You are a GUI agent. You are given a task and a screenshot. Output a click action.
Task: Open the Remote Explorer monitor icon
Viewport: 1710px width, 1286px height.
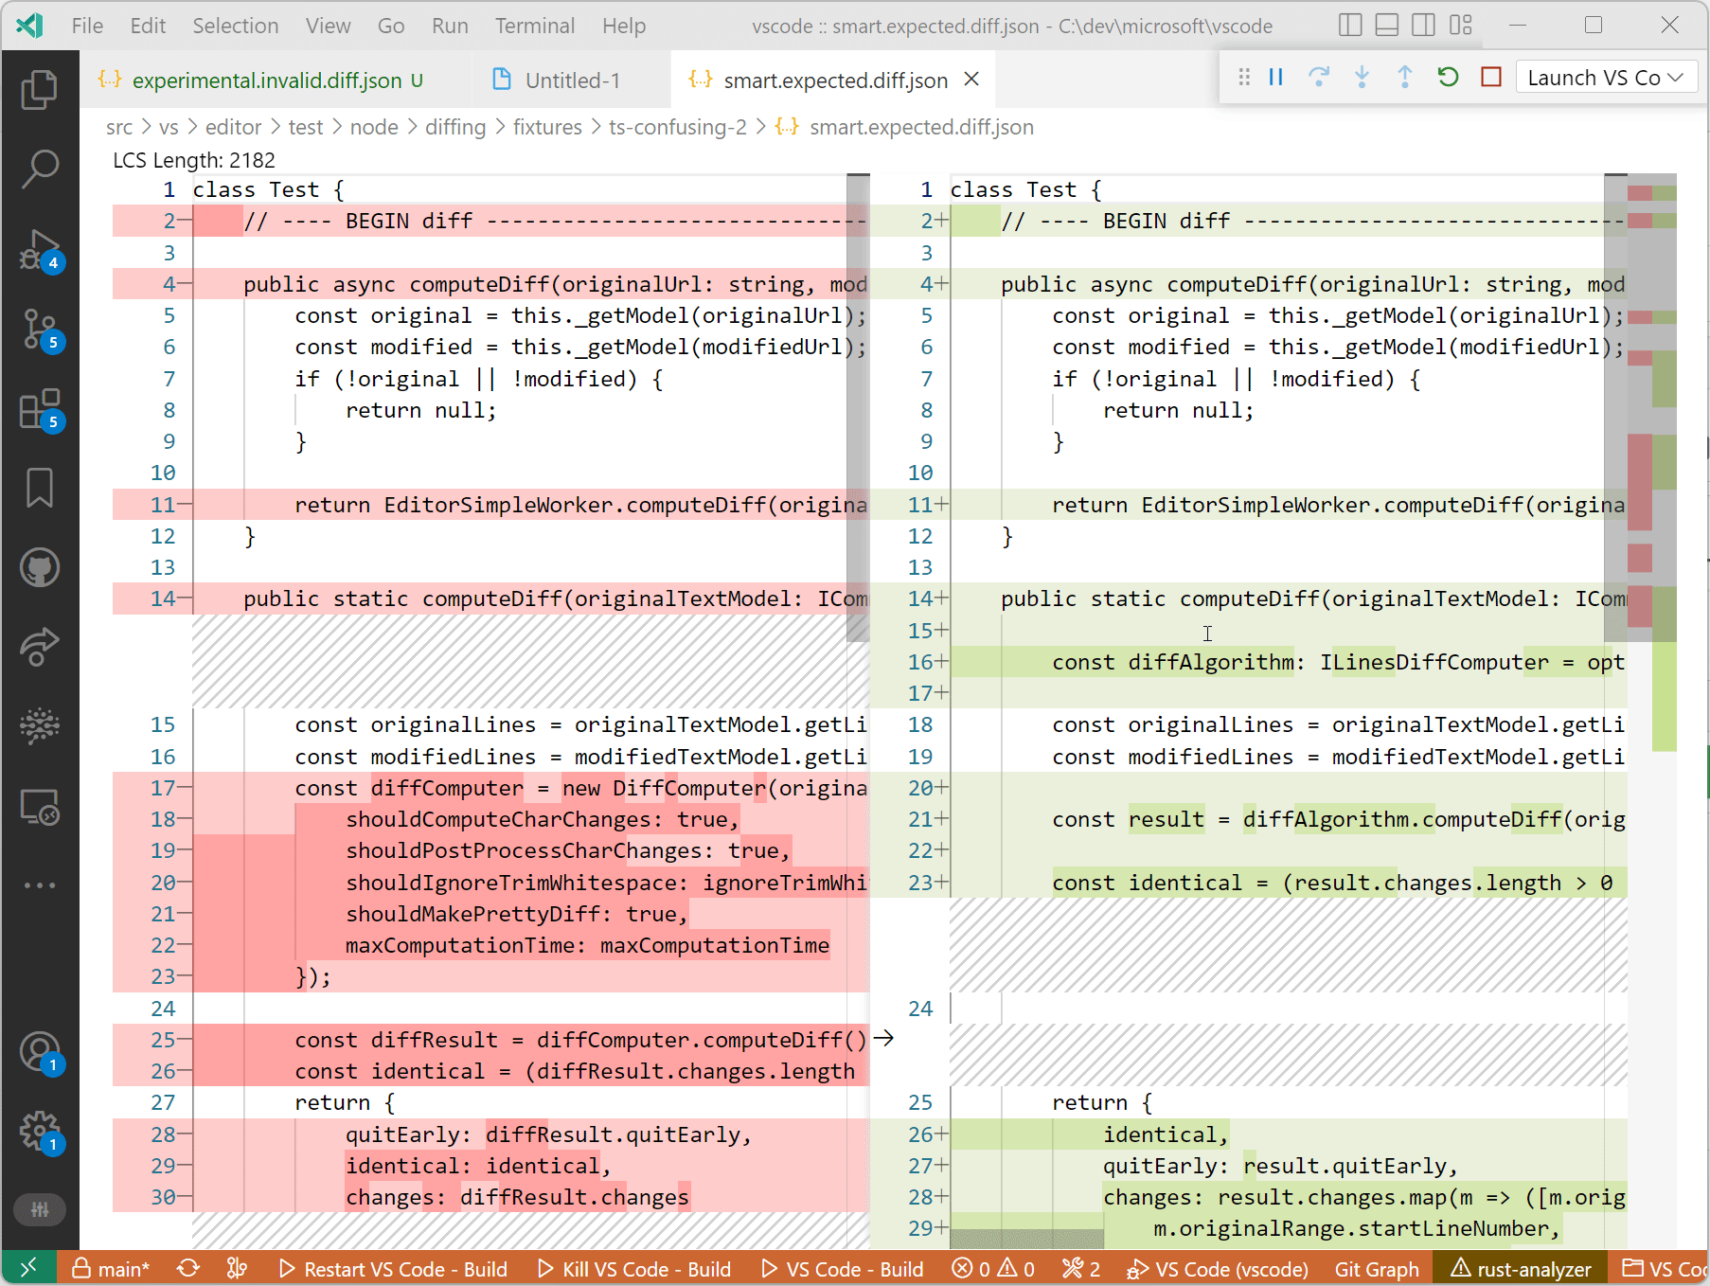pyautogui.click(x=40, y=807)
